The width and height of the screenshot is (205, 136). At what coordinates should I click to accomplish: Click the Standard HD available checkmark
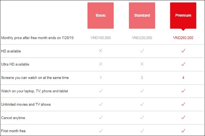[x=142, y=51]
